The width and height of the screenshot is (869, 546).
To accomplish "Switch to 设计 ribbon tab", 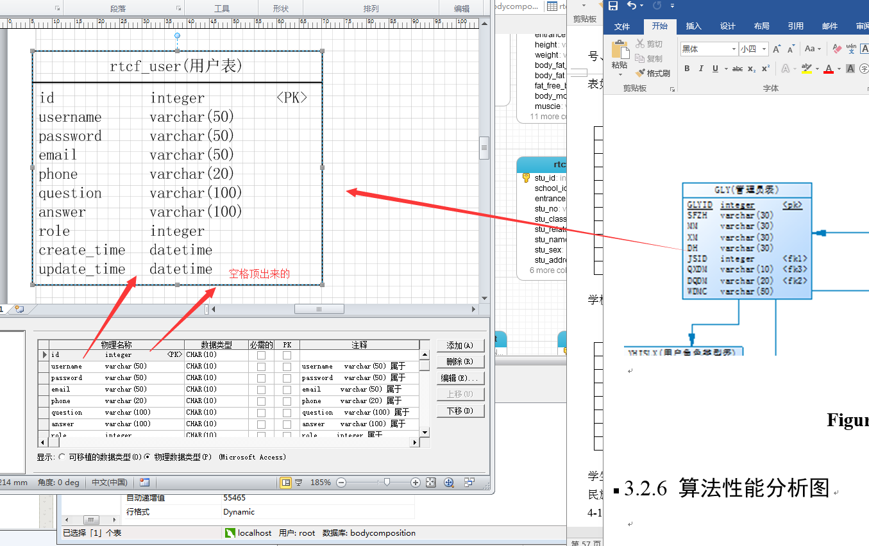I will pyautogui.click(x=728, y=26).
